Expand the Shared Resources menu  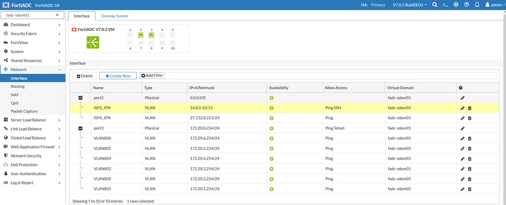(32, 61)
